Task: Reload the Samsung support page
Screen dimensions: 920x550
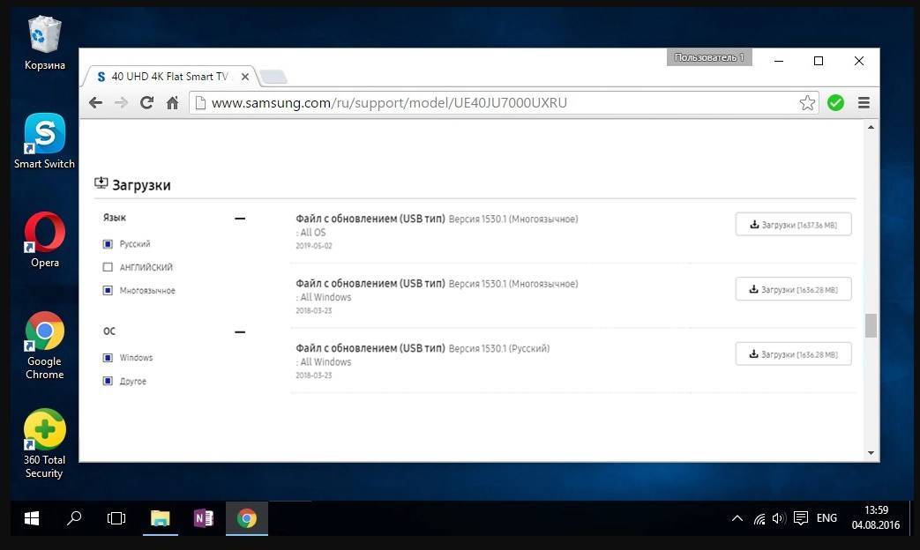Action: point(146,103)
